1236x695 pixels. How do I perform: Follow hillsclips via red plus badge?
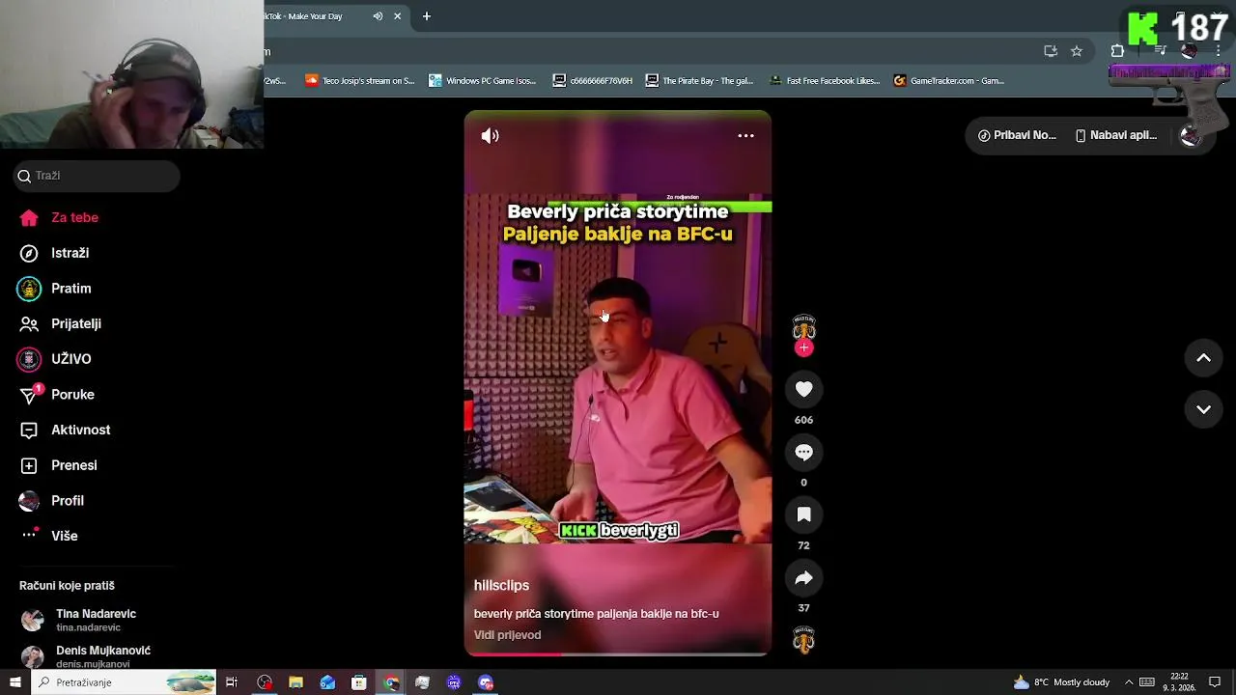803,348
